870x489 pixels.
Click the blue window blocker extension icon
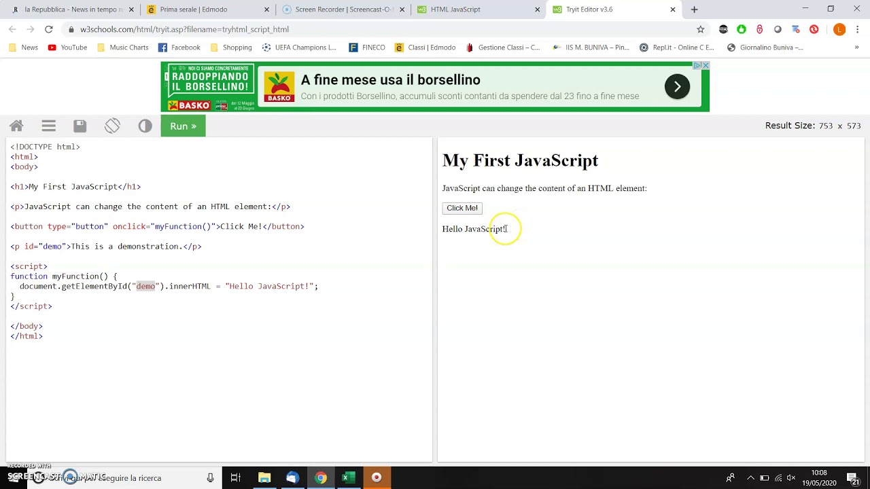(796, 29)
